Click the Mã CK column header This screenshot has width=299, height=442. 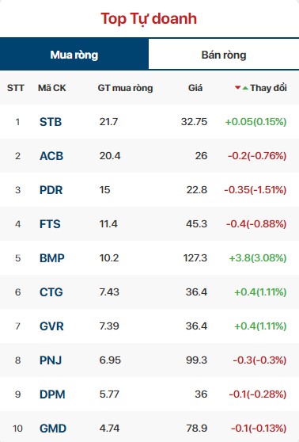tap(51, 88)
